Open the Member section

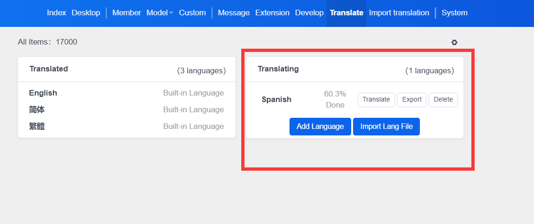point(127,13)
